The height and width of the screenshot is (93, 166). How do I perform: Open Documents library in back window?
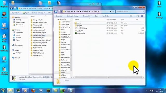coord(19,33)
